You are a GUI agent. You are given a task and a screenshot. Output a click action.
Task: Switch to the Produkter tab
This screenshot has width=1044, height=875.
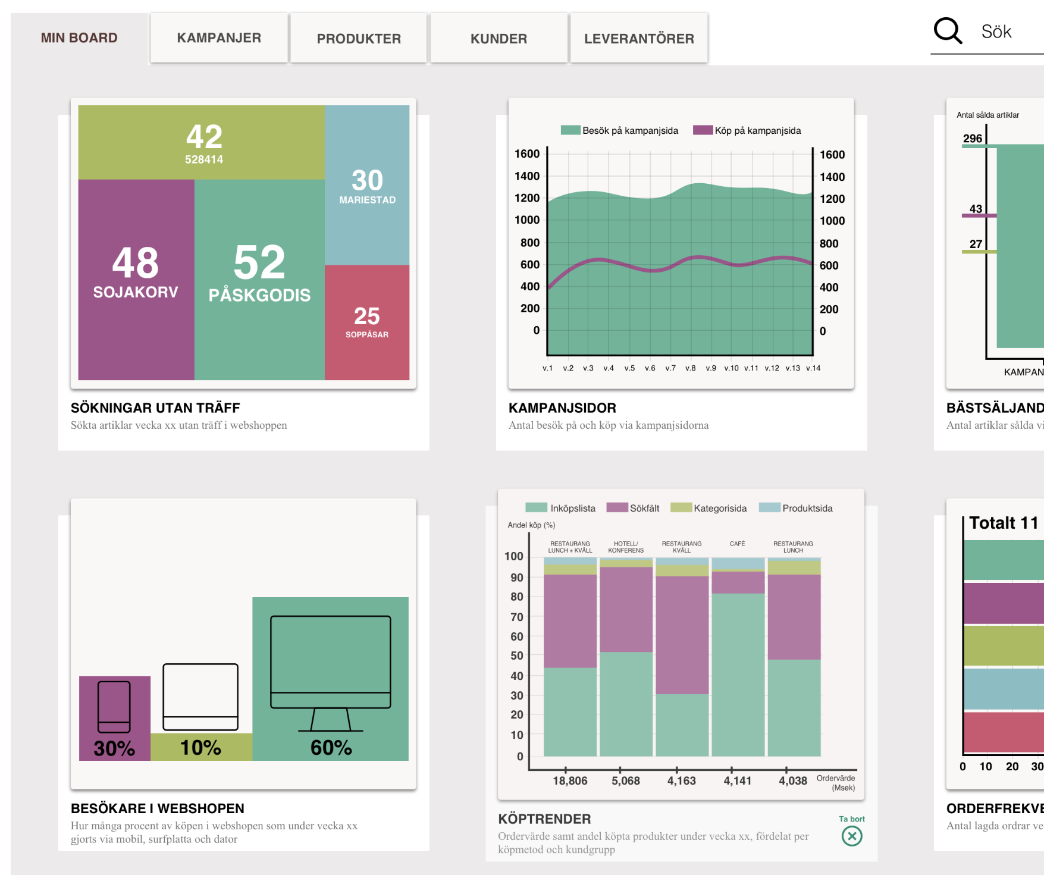pyautogui.click(x=359, y=39)
